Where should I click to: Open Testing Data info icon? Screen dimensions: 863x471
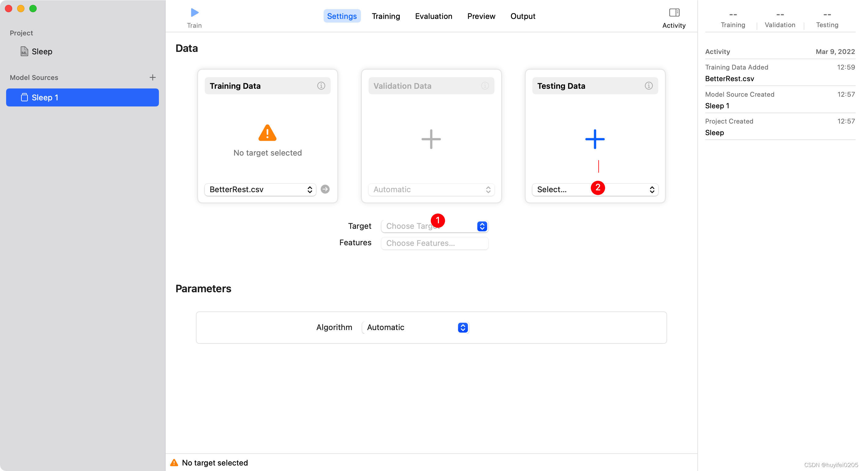tap(648, 86)
